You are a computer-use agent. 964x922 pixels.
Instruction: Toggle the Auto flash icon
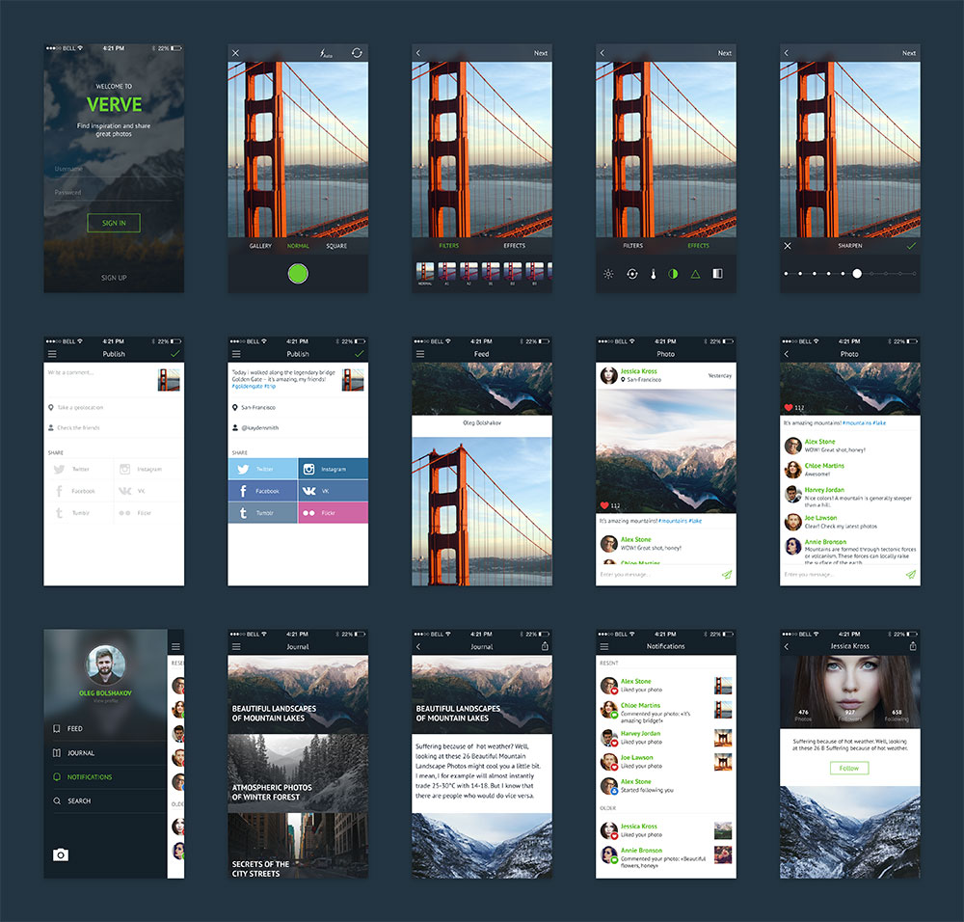click(x=327, y=53)
